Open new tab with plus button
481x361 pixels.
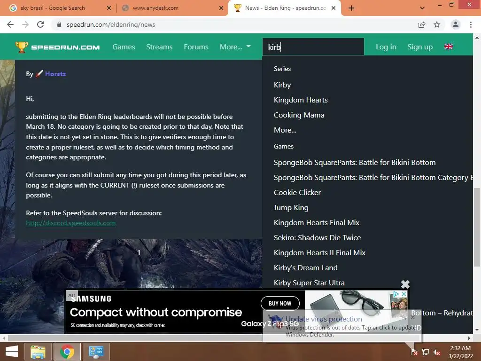351,8
